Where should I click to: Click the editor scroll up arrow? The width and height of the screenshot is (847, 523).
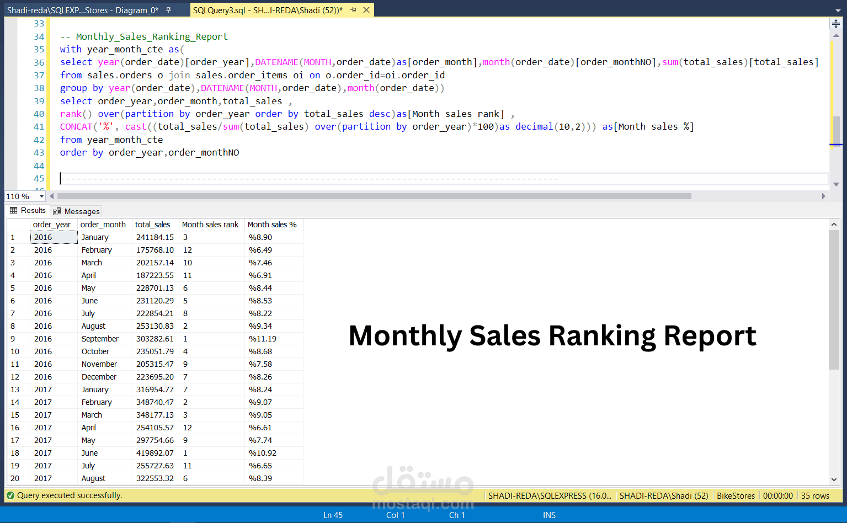coord(836,35)
